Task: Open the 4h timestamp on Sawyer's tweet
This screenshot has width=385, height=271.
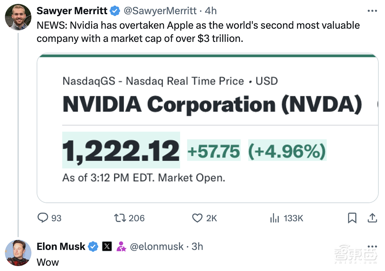Action: coord(211,11)
